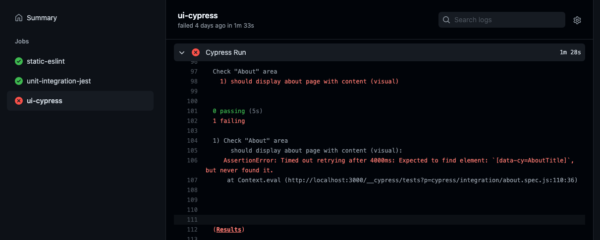600x240 pixels.
Task: Click line number 111
Action: 192,220
